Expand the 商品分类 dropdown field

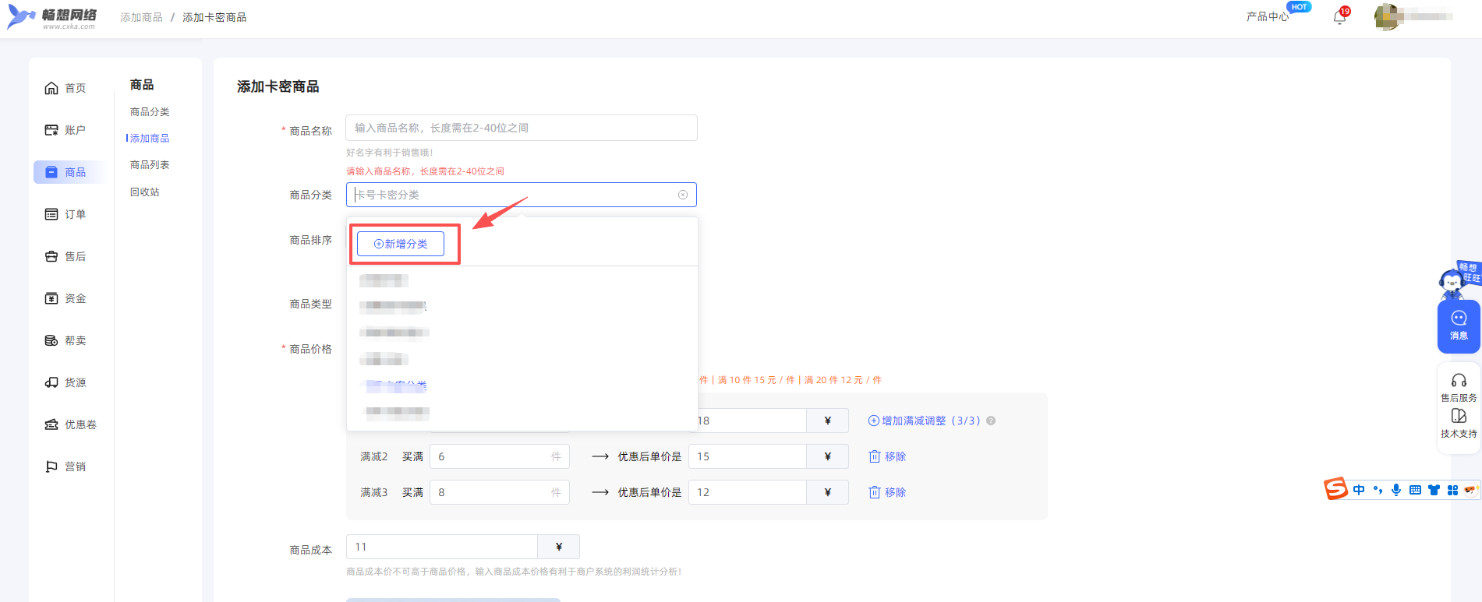(x=515, y=195)
